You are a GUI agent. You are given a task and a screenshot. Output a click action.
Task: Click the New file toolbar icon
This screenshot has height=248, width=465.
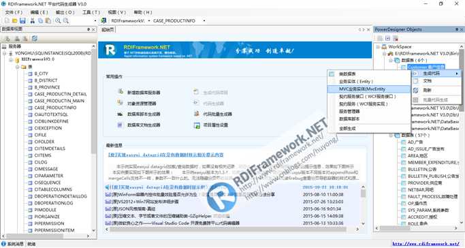pyautogui.click(x=7, y=20)
